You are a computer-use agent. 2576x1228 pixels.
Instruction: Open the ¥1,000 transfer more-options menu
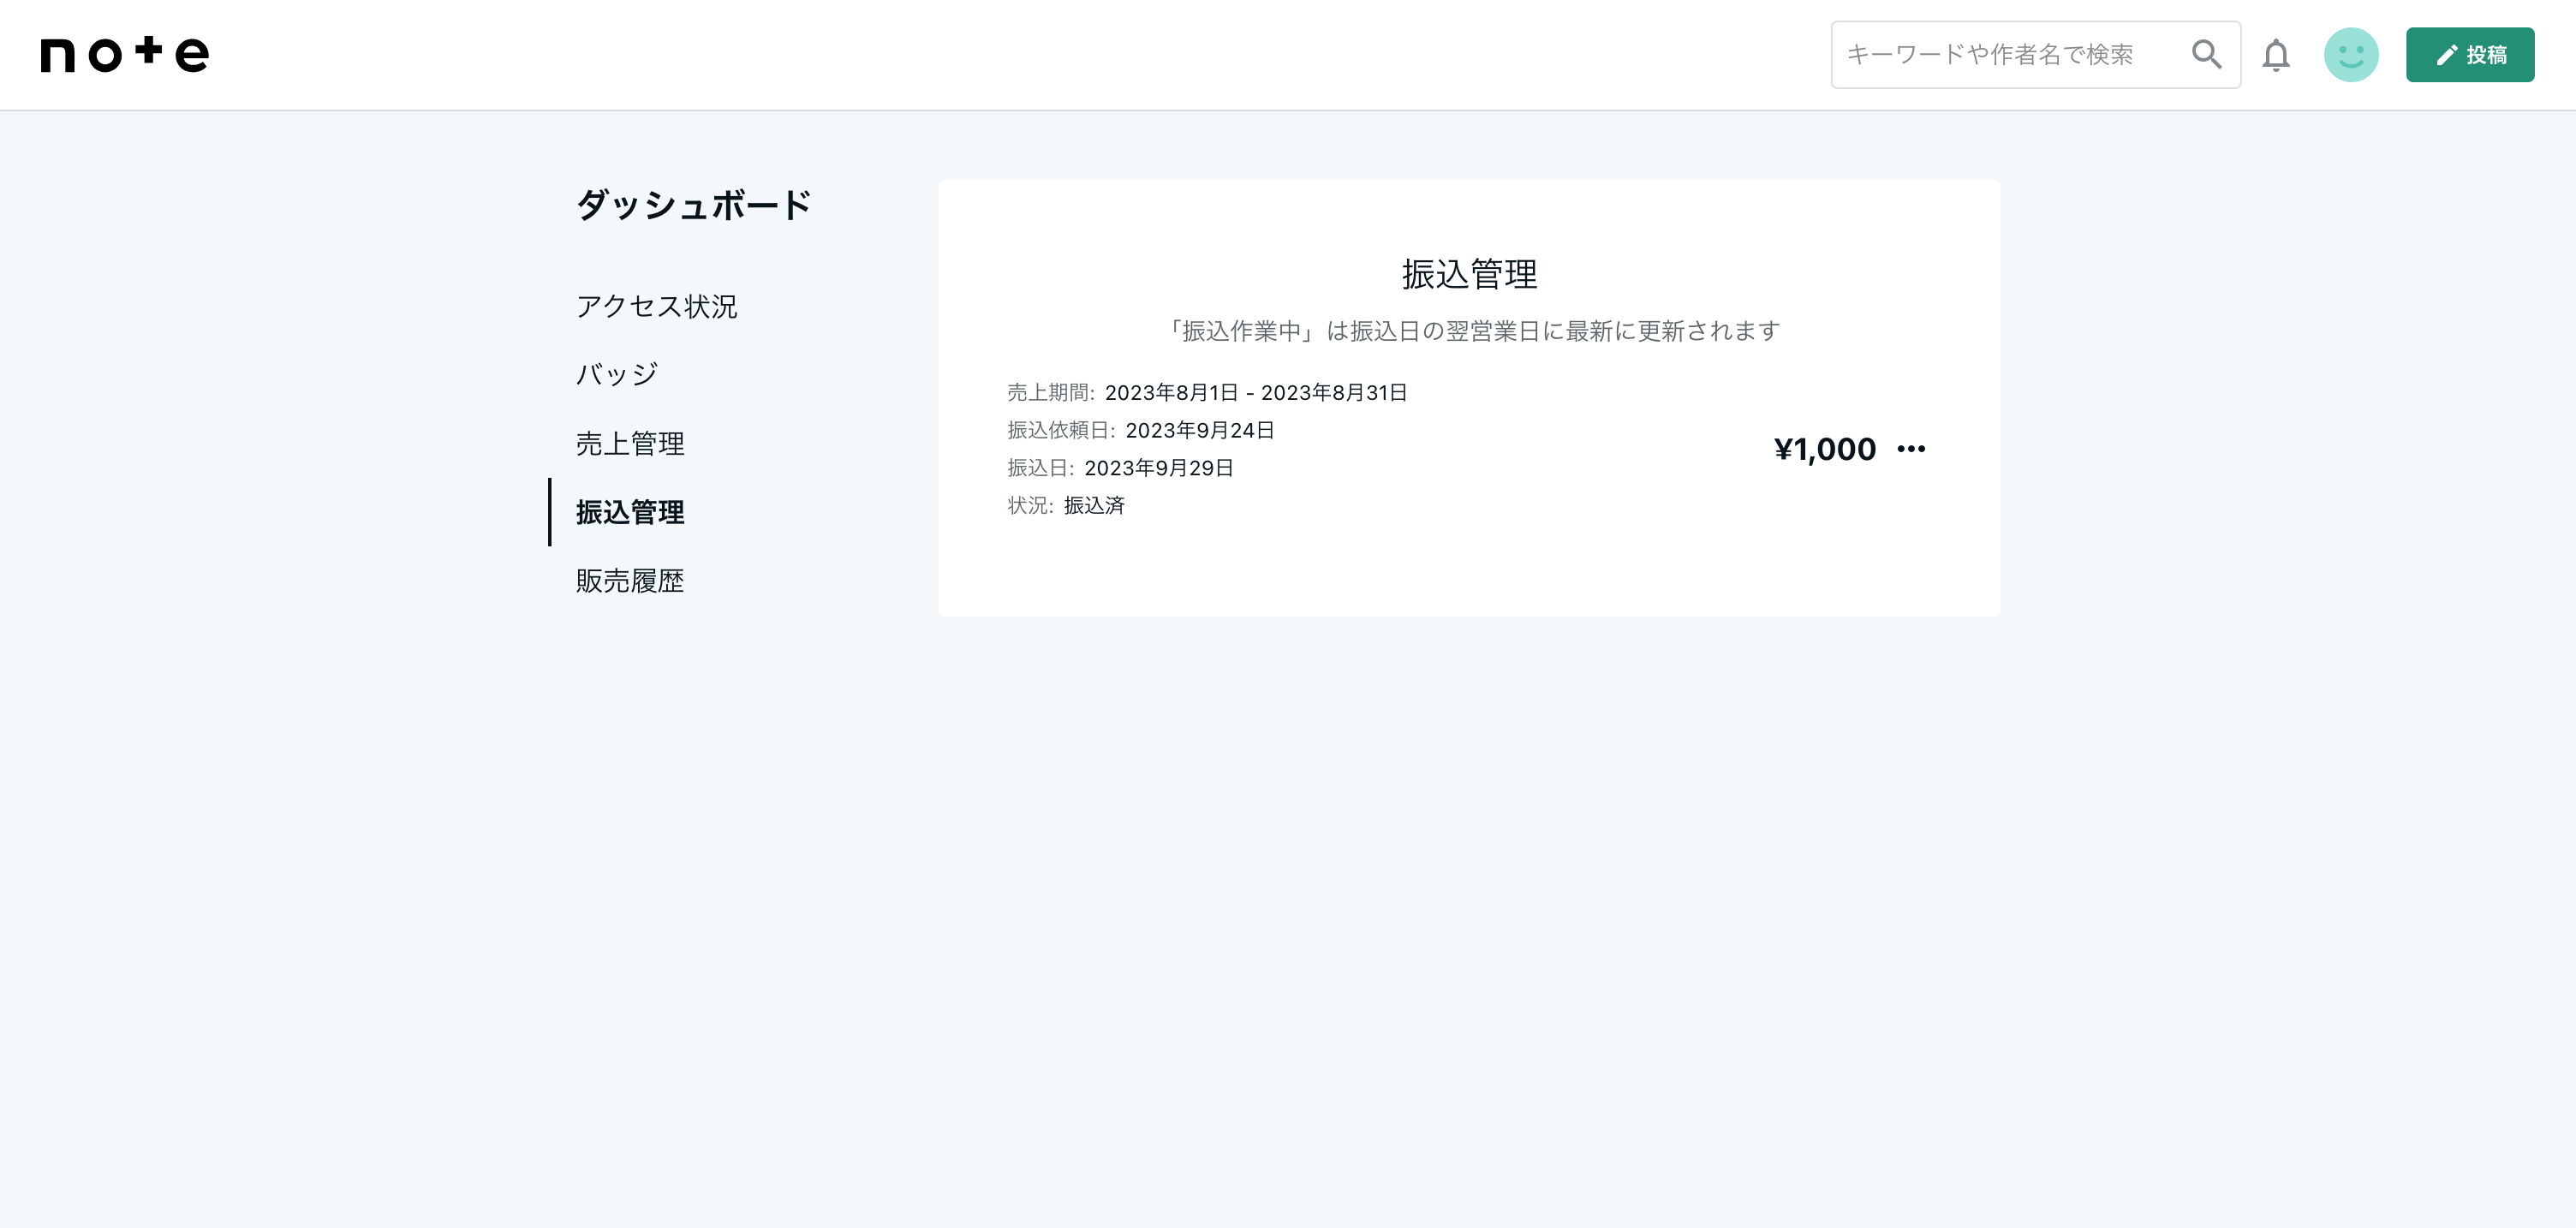1911,449
